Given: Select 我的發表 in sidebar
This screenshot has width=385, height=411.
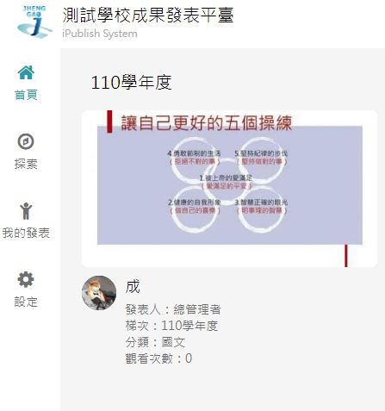Looking at the screenshot, I should click(26, 233).
